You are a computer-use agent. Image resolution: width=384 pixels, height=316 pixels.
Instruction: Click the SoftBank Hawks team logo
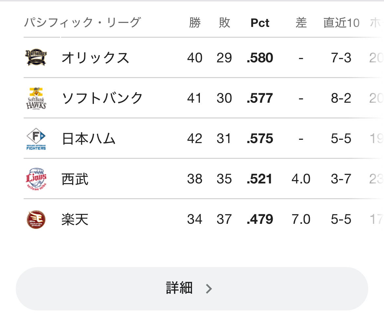tap(36, 98)
